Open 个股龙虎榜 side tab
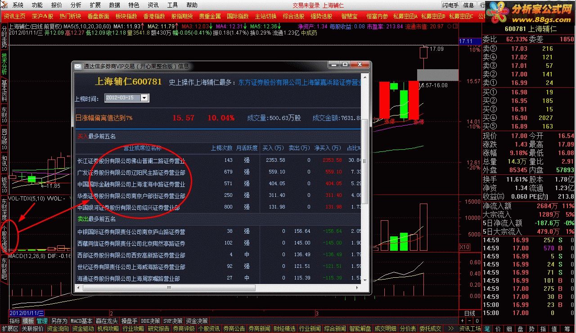The width and height of the screenshot is (576, 333). [4, 238]
